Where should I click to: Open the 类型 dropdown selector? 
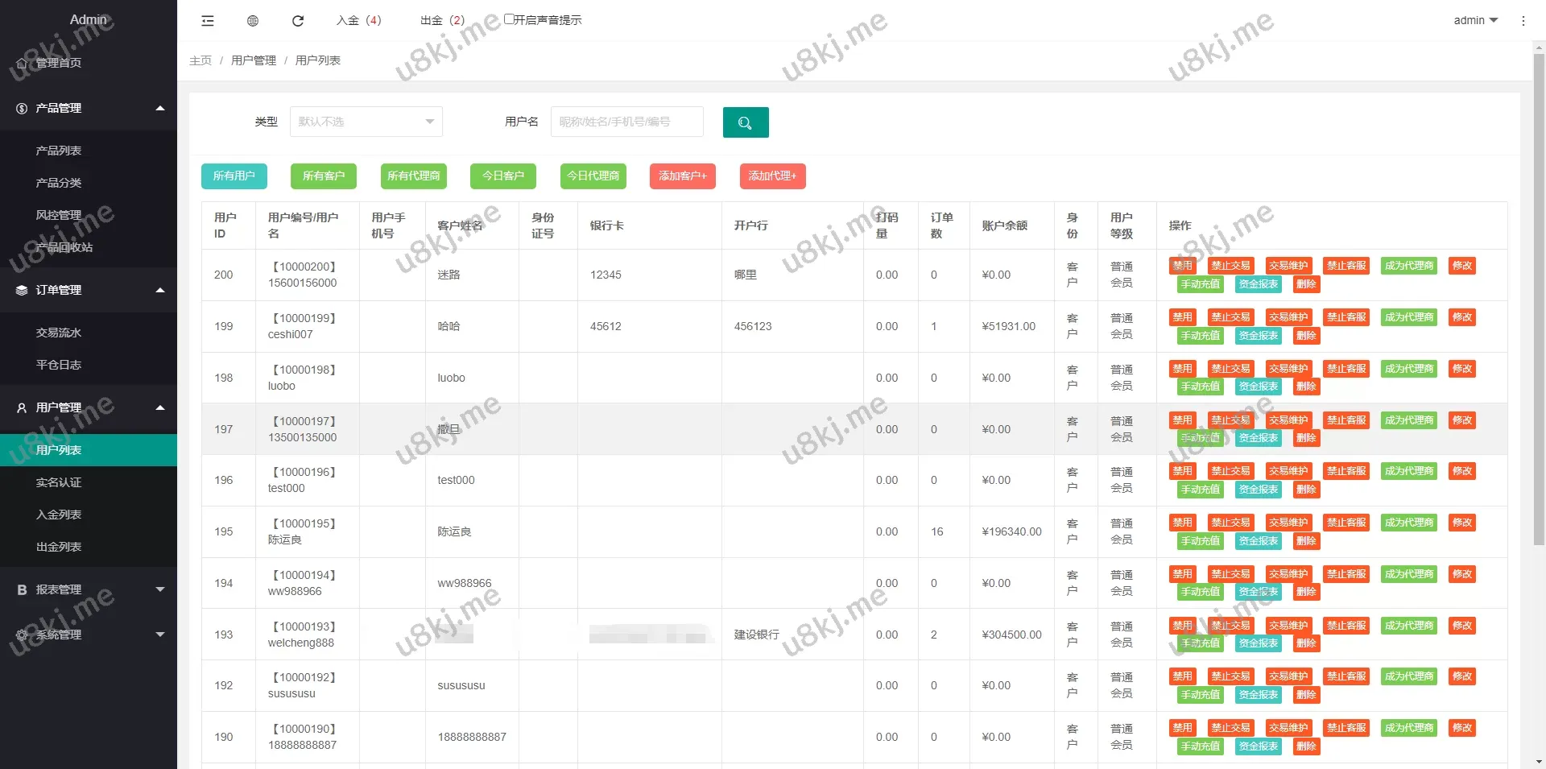pos(366,122)
